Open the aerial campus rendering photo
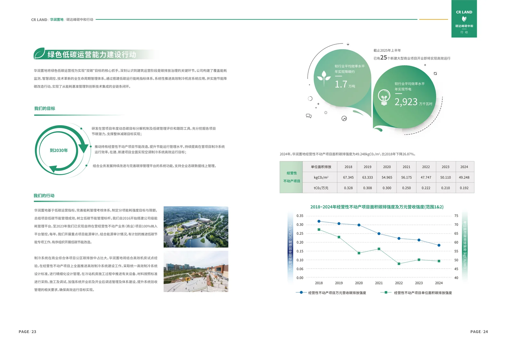The image size is (506, 345). click(x=196, y=227)
